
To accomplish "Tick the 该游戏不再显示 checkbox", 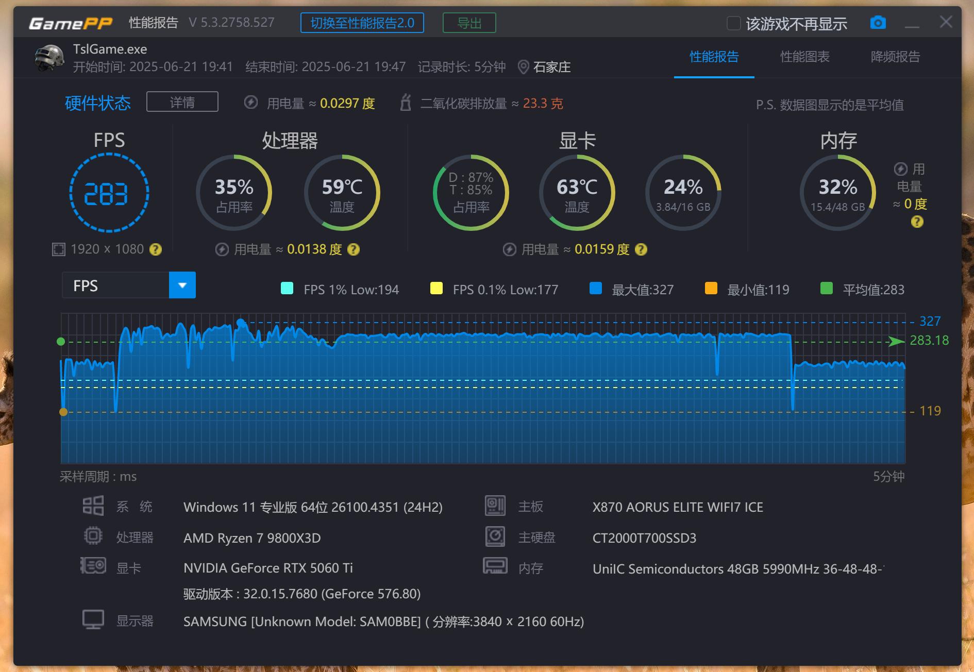I will (x=733, y=23).
